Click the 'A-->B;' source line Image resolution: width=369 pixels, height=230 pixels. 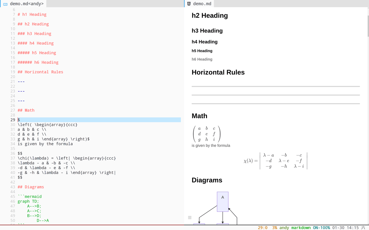click(34, 206)
